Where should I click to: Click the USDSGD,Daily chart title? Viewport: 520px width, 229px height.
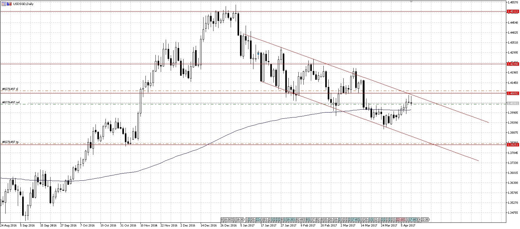click(x=23, y=4)
